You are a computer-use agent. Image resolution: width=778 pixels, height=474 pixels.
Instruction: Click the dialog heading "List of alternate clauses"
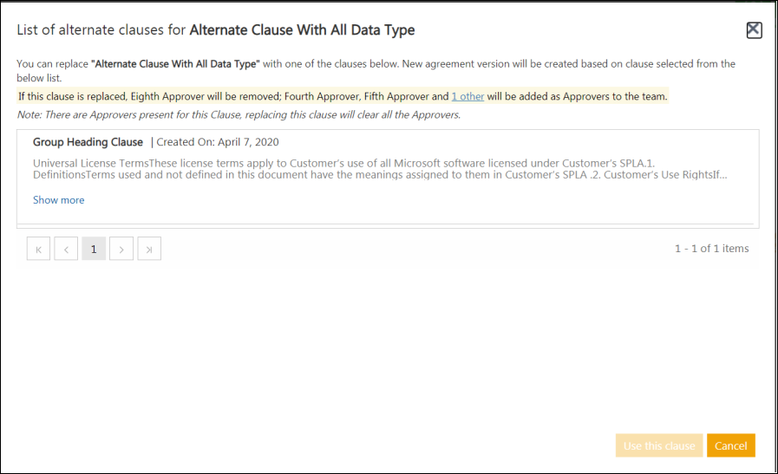coord(101,30)
